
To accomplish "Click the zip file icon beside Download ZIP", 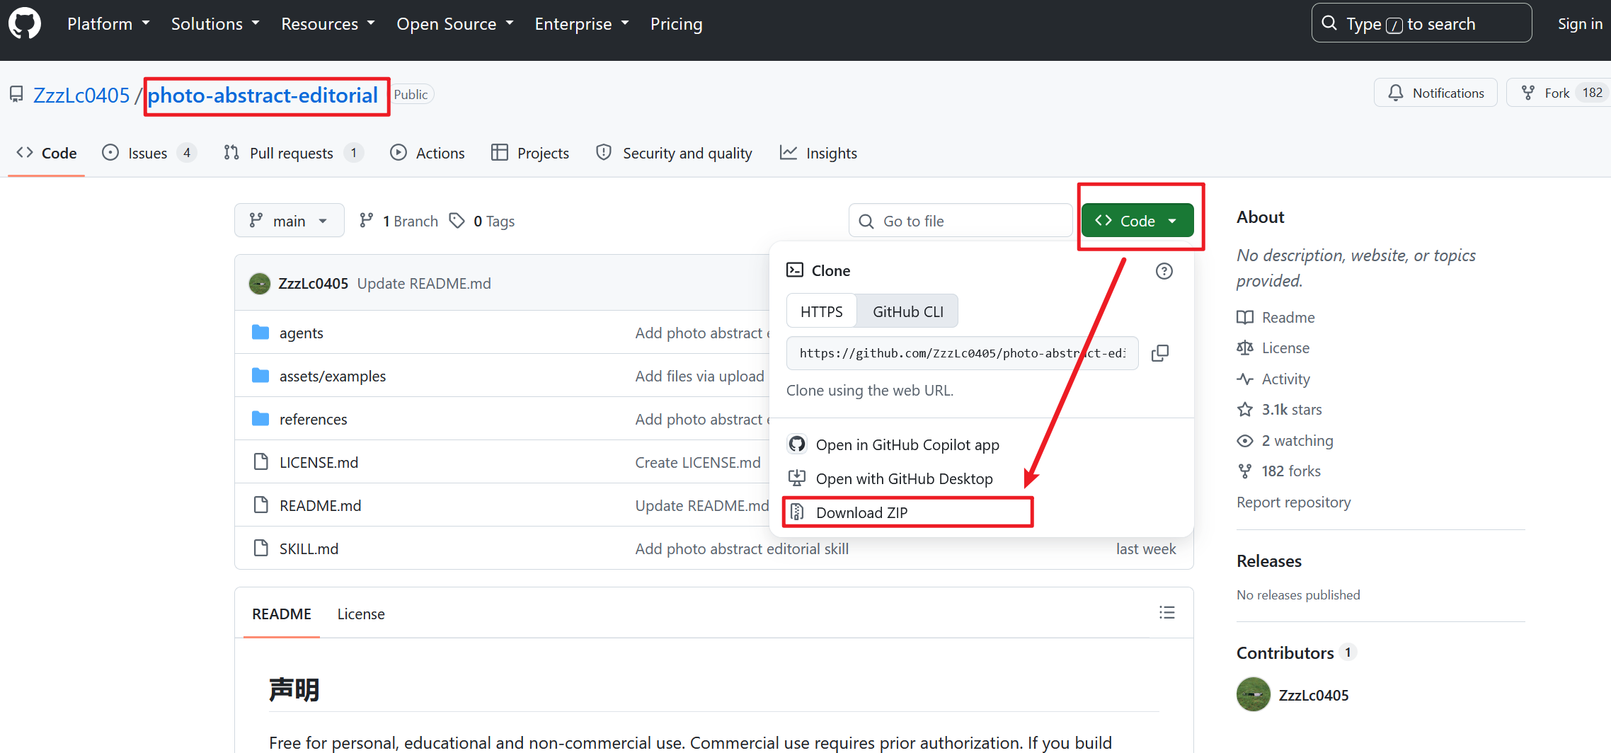I will [x=797, y=512].
